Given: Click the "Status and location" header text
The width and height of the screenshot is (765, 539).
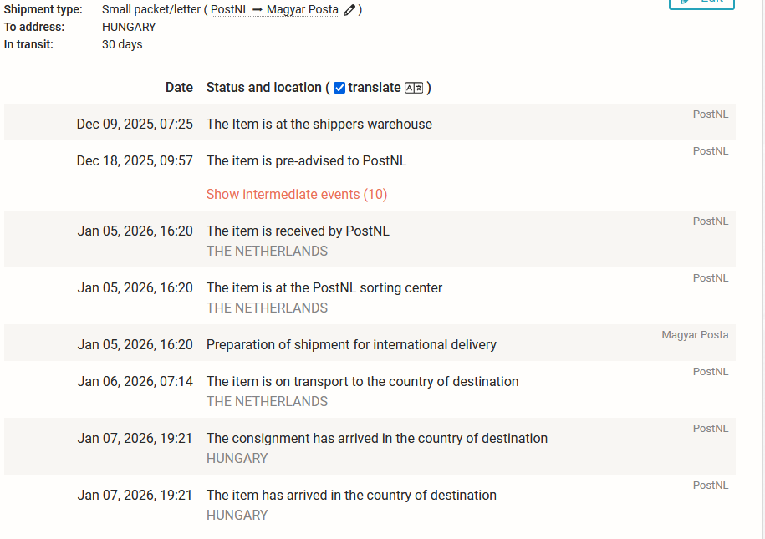Looking at the screenshot, I should coord(264,88).
